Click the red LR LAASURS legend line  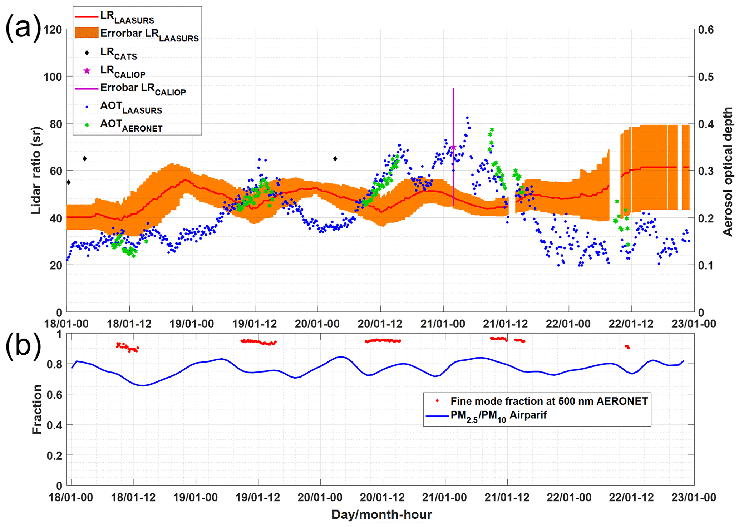click(87, 17)
